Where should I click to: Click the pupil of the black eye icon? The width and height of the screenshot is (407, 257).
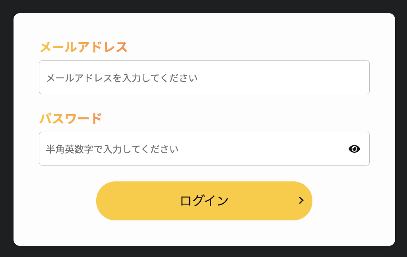pyautogui.click(x=354, y=149)
